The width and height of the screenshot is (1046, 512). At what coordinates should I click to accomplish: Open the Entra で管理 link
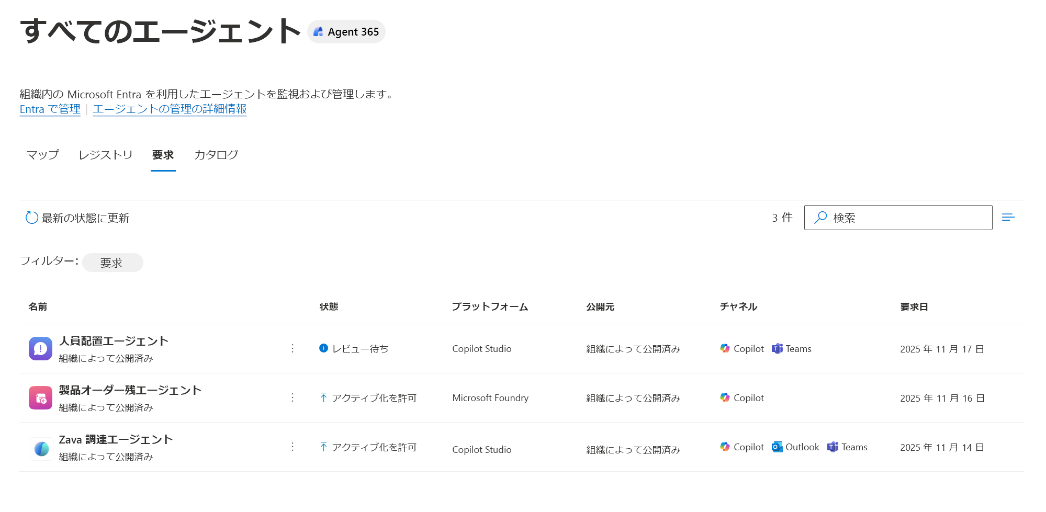click(50, 109)
